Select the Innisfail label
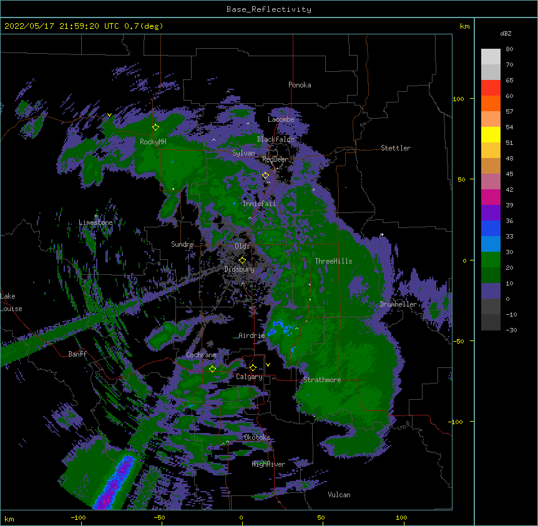Screen dimensions: 538x526 click(x=259, y=204)
